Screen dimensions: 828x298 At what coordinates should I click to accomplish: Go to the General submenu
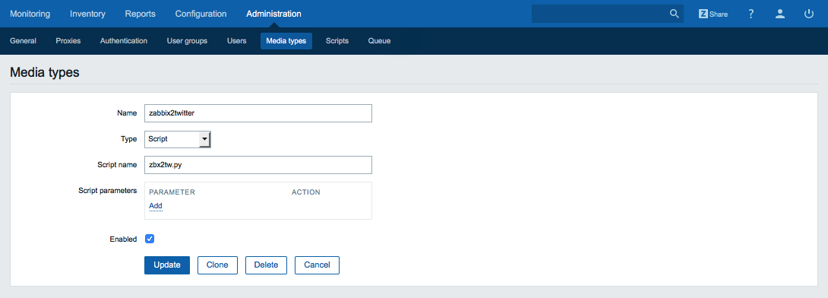coord(24,41)
